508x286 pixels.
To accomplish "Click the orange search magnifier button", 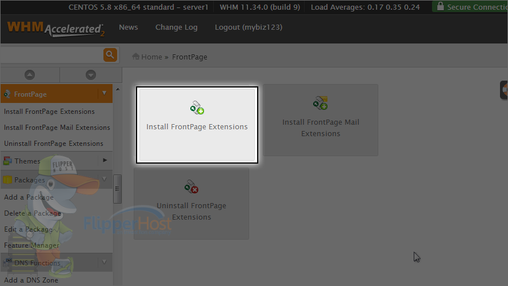I will pos(110,55).
